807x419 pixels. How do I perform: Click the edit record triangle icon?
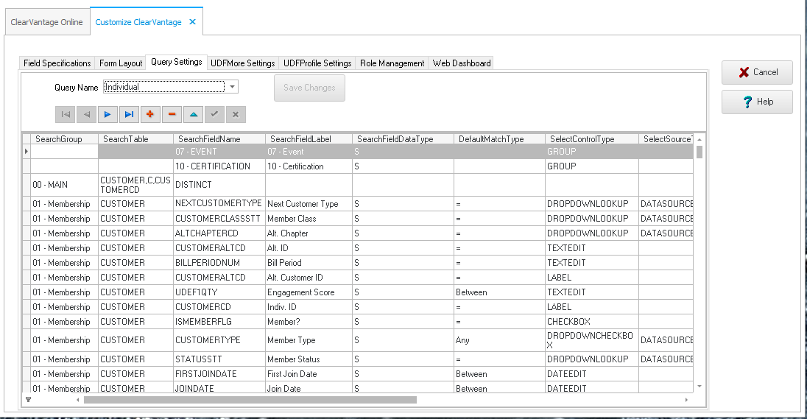193,114
